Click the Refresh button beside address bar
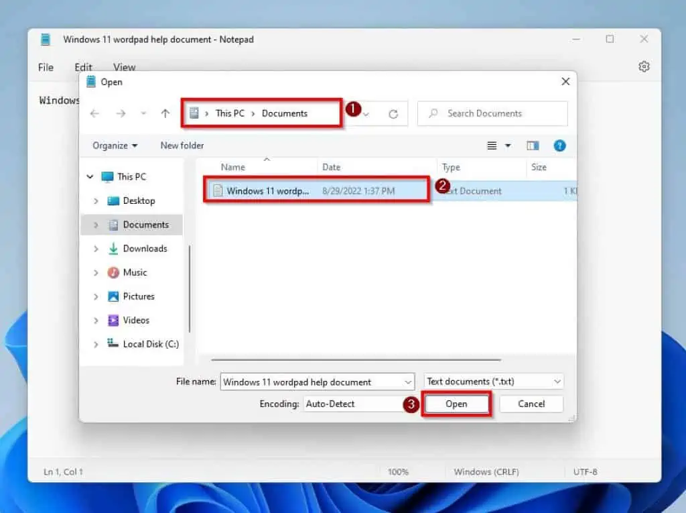This screenshot has height=513, width=686. pyautogui.click(x=393, y=115)
